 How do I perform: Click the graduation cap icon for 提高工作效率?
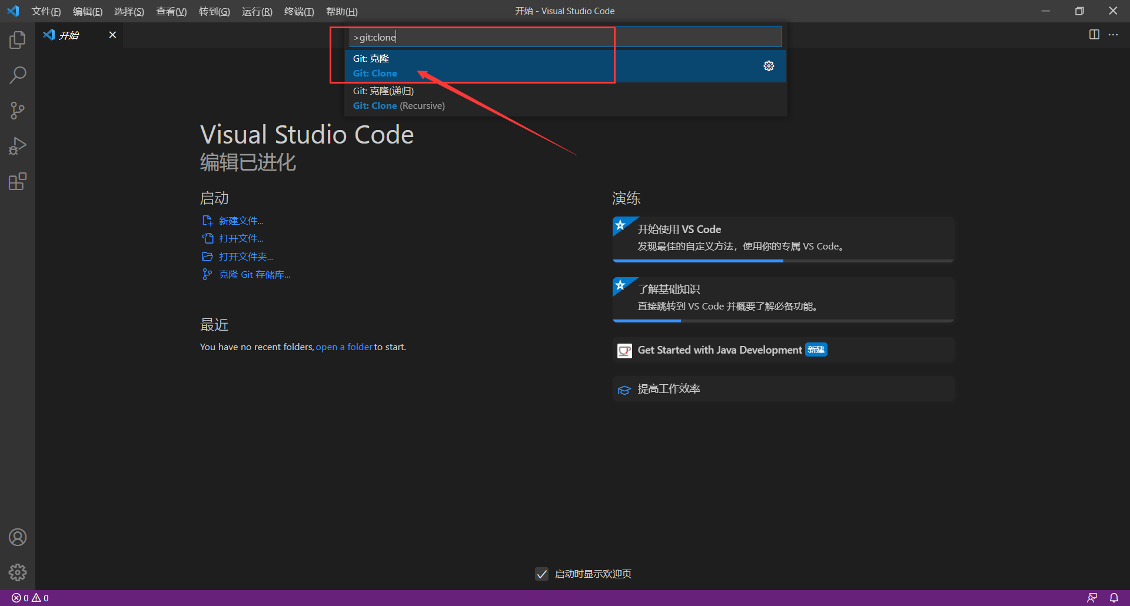coord(624,390)
